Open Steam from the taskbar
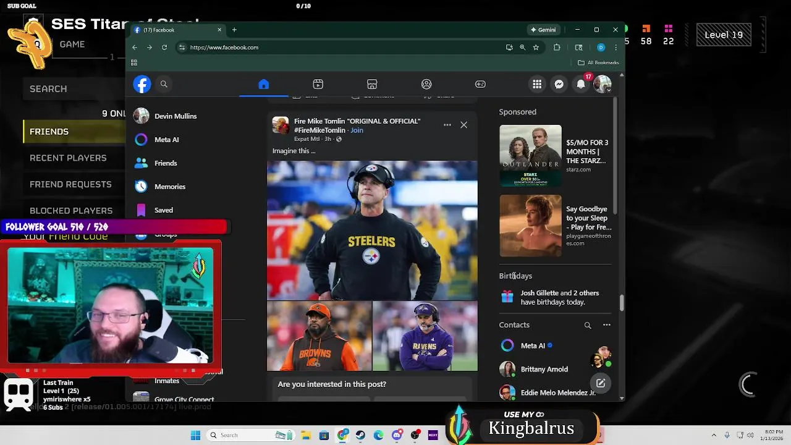The width and height of the screenshot is (791, 445). click(360, 435)
